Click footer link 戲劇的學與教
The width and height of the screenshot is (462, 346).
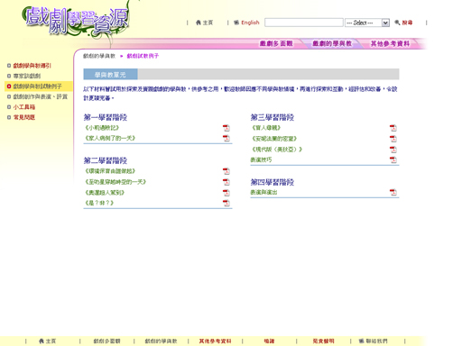[x=161, y=341]
